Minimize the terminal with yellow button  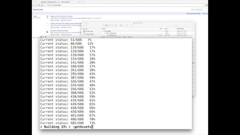pyautogui.click(x=43, y=37)
